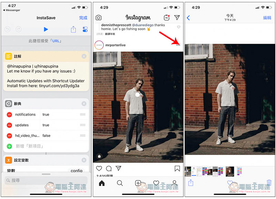Grab the reorder handle on the updates row
Image resolution: width=276 pixels, height=199 pixels.
tap(83, 125)
